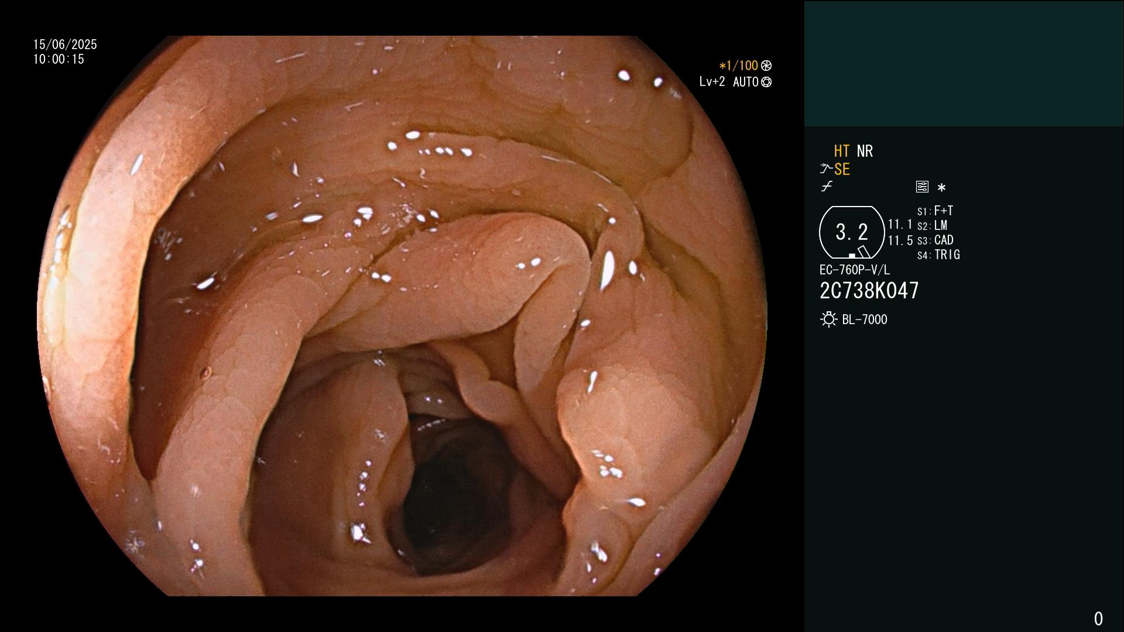Click the S4: TRIG switch assignment
This screenshot has width=1124, height=632.
(x=938, y=255)
